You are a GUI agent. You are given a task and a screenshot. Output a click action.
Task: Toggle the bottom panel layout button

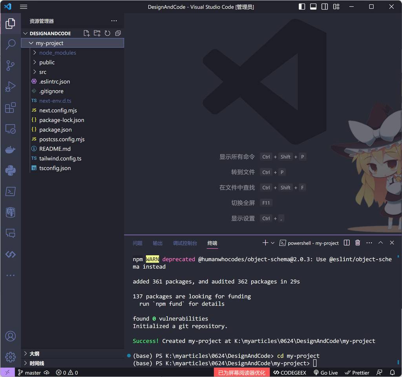(x=313, y=7)
